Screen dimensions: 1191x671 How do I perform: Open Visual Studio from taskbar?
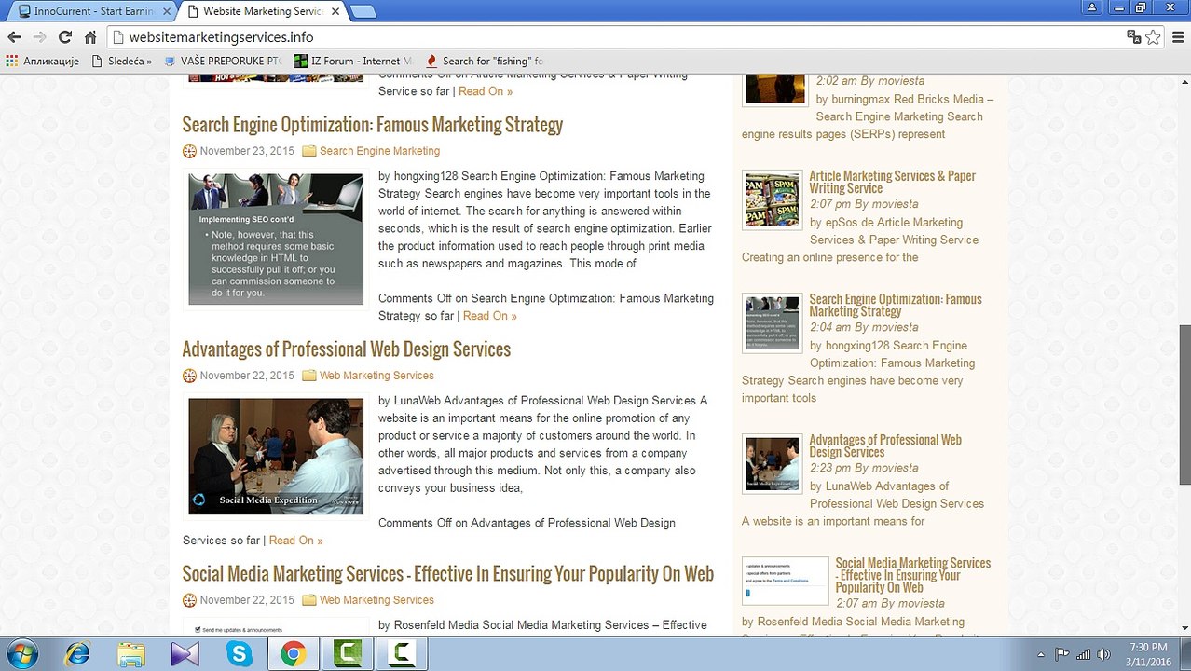click(x=185, y=654)
